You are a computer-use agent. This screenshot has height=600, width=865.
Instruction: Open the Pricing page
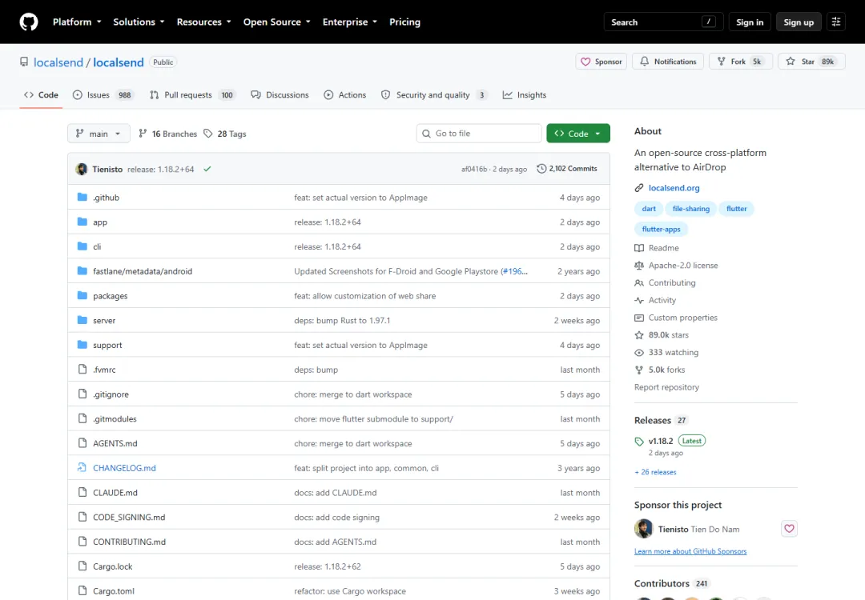point(405,22)
